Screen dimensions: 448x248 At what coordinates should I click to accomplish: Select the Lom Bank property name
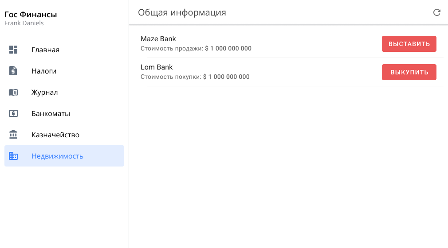[157, 67]
